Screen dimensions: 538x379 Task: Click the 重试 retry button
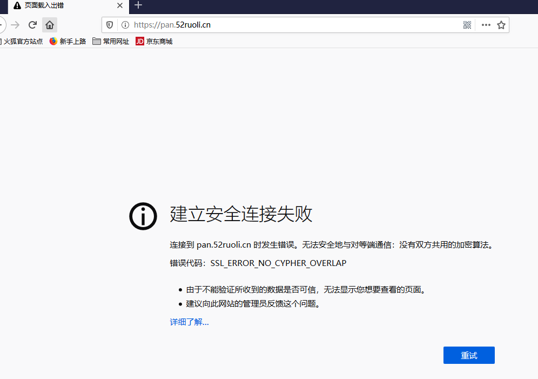[468, 355]
